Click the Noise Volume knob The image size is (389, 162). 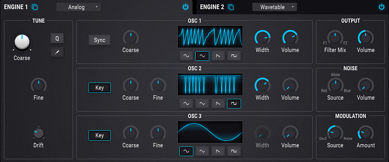pyautogui.click(x=366, y=86)
